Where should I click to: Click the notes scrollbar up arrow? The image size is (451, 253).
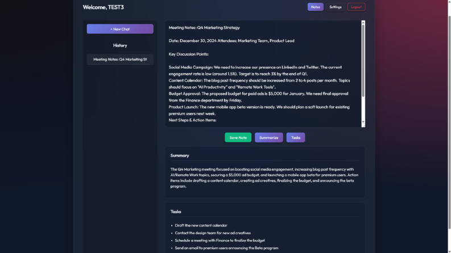[363, 22]
